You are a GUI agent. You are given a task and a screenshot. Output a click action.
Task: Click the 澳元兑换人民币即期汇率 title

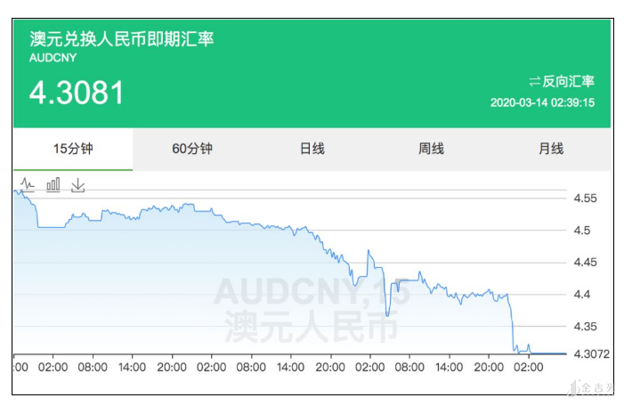pos(121,39)
